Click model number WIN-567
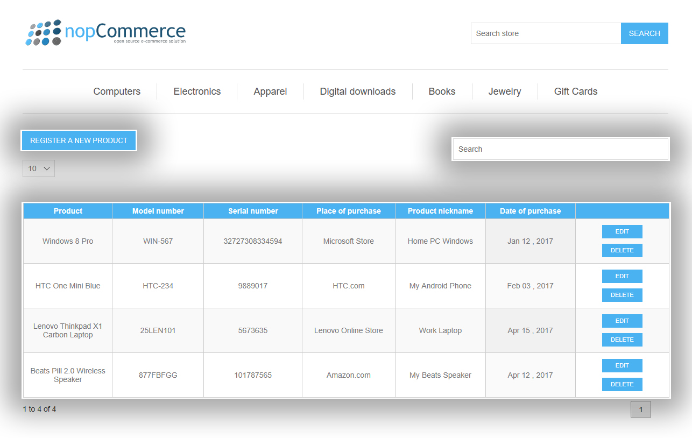Image resolution: width=692 pixels, height=438 pixels. 158,241
